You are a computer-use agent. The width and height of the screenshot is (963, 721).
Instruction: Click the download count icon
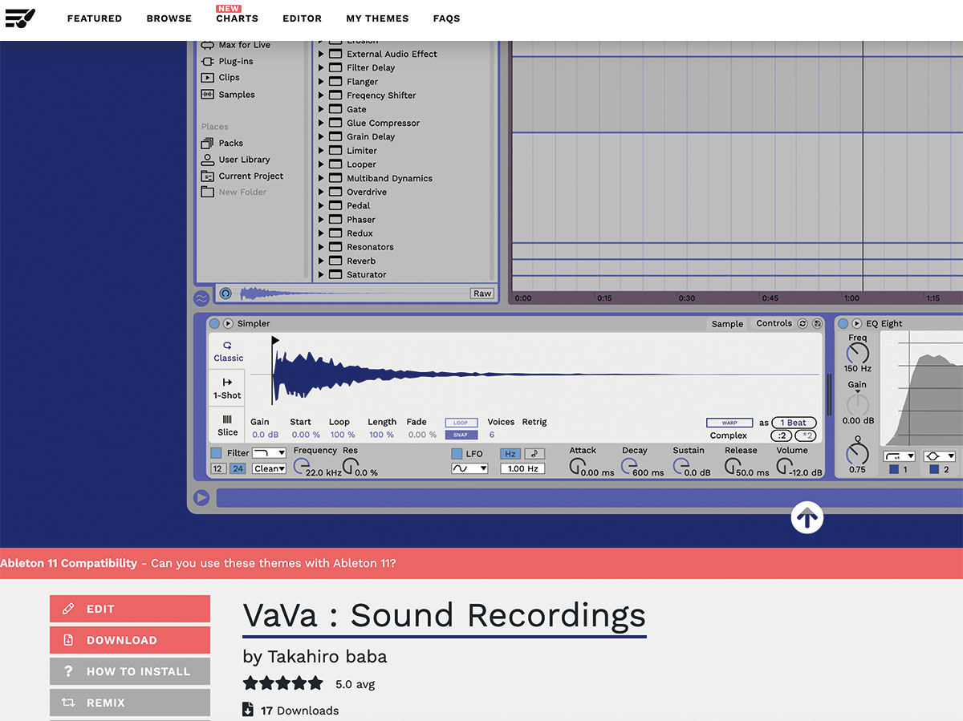[x=248, y=710]
